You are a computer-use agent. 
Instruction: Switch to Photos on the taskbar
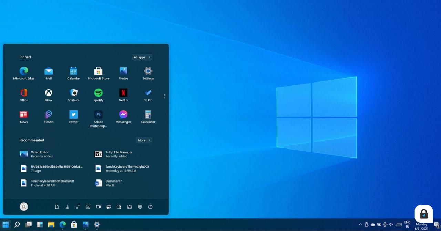click(85, 224)
